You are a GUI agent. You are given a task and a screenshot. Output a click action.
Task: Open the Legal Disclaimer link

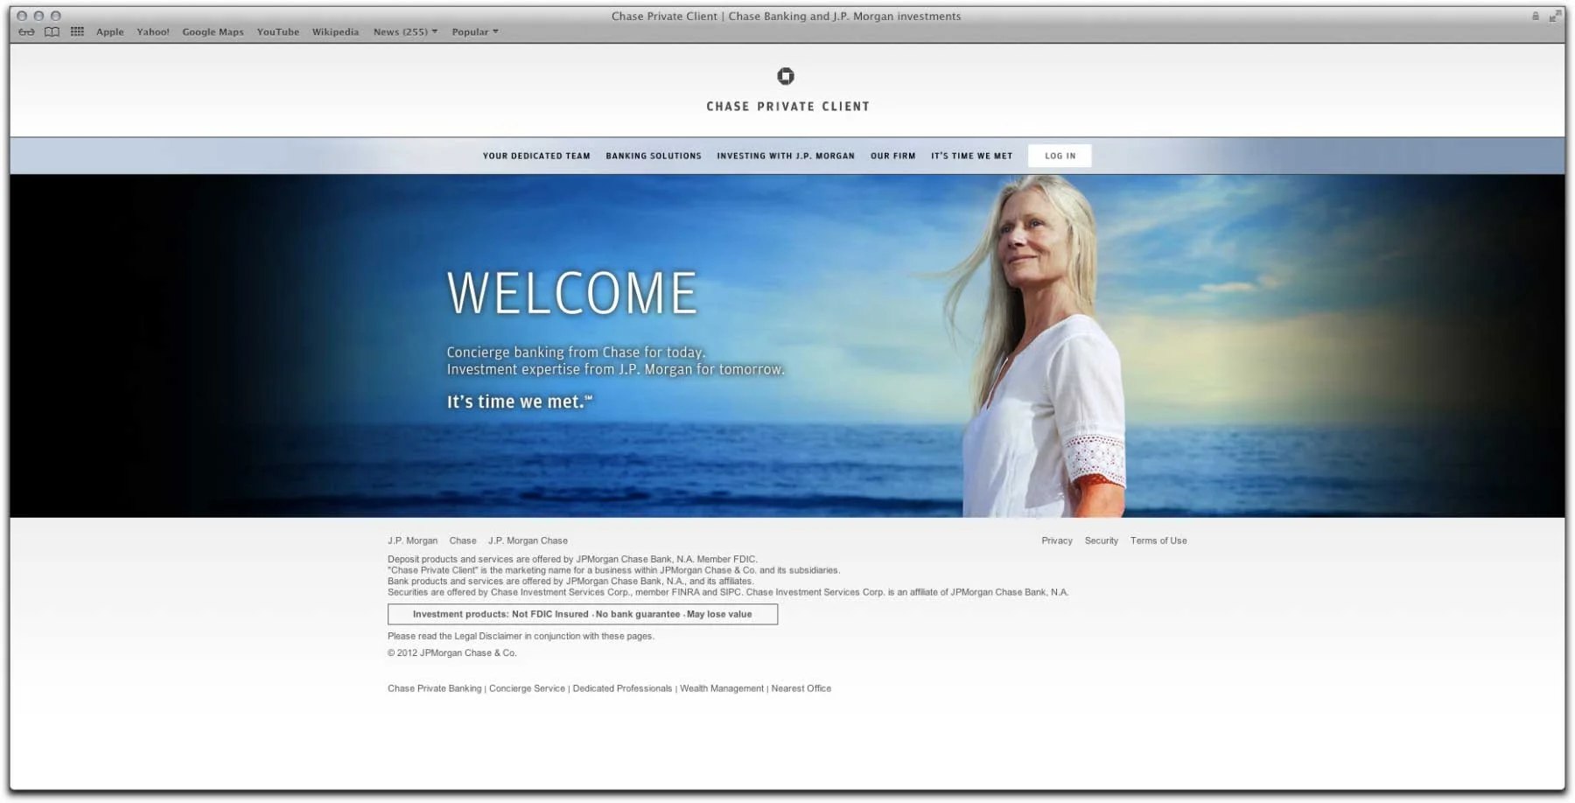click(x=487, y=636)
